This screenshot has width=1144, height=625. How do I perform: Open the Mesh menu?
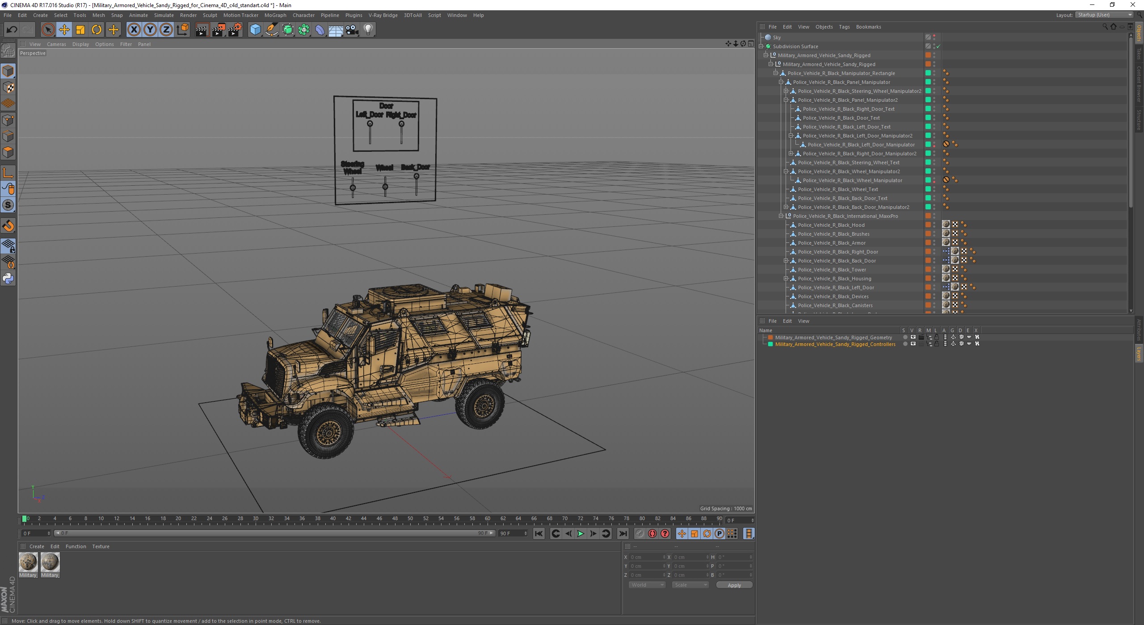click(x=98, y=15)
